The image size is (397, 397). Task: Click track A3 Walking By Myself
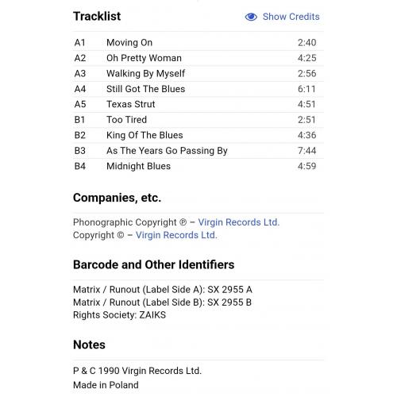198,74
